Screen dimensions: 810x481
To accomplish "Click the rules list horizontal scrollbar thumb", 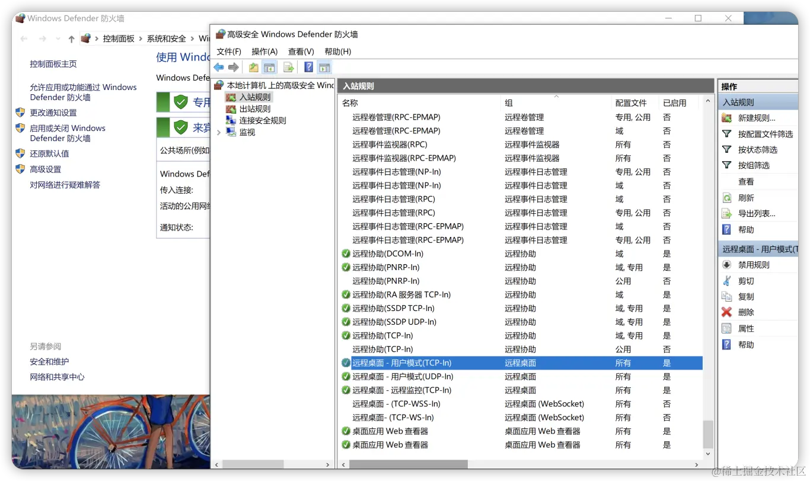I will click(408, 464).
